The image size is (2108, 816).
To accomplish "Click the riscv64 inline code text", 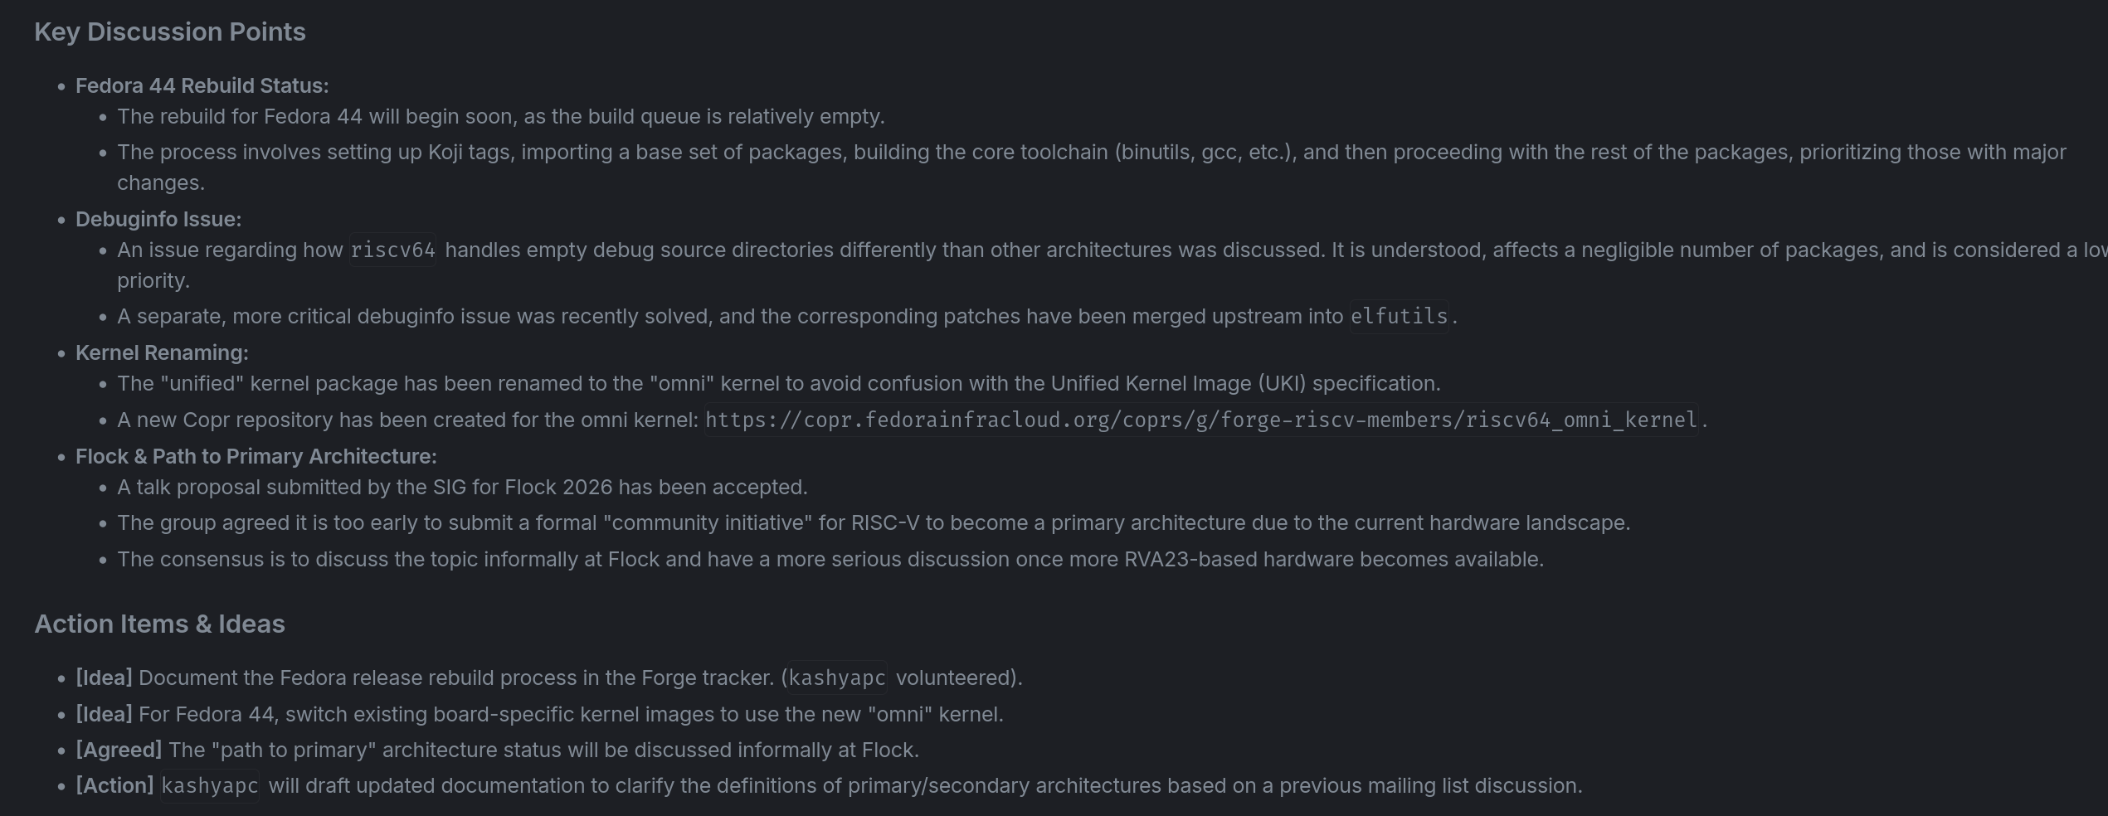I will click(392, 250).
